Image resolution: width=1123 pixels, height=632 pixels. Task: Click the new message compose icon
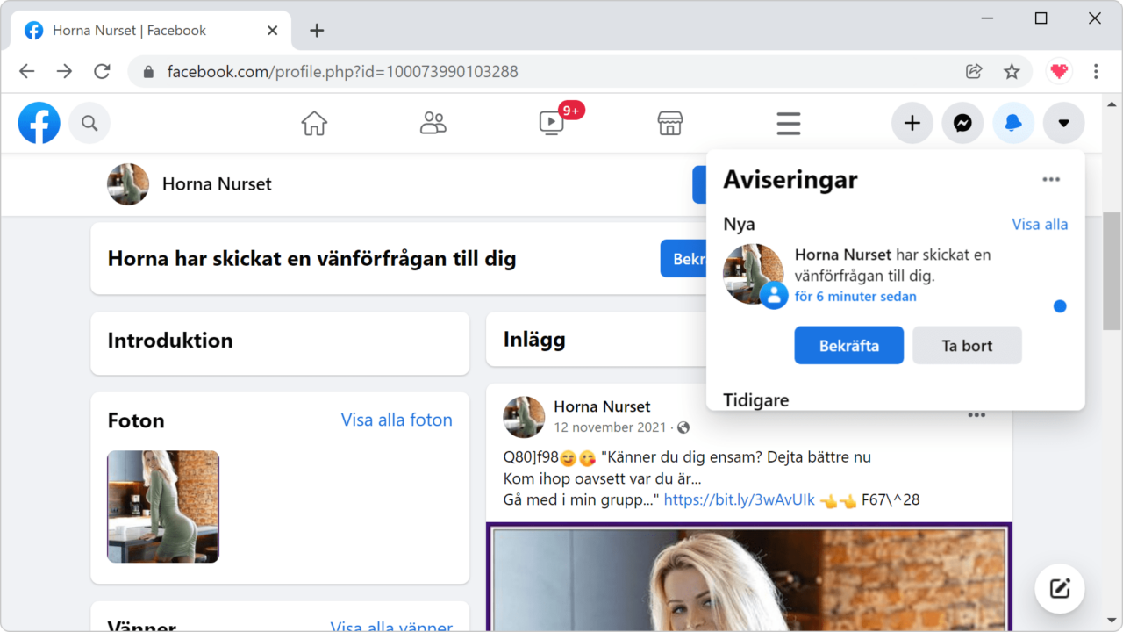tap(1060, 588)
